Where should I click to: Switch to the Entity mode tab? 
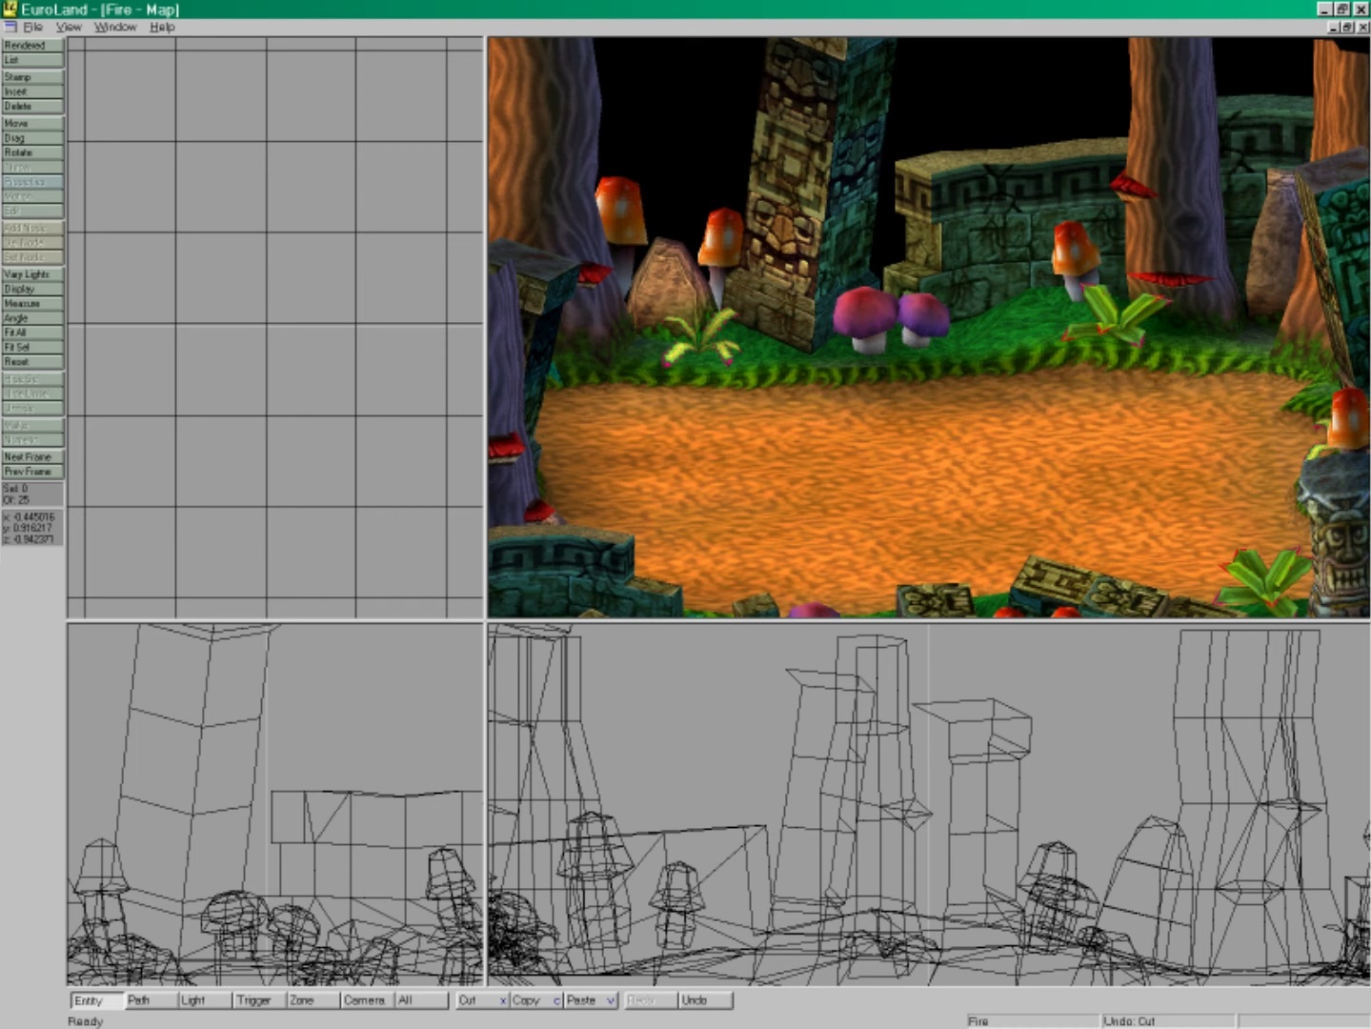tap(97, 1000)
